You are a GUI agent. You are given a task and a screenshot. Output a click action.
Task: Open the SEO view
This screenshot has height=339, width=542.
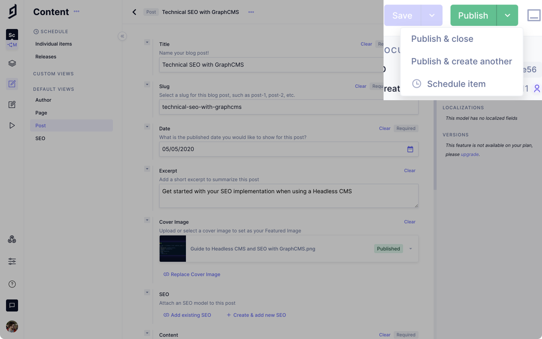point(40,139)
